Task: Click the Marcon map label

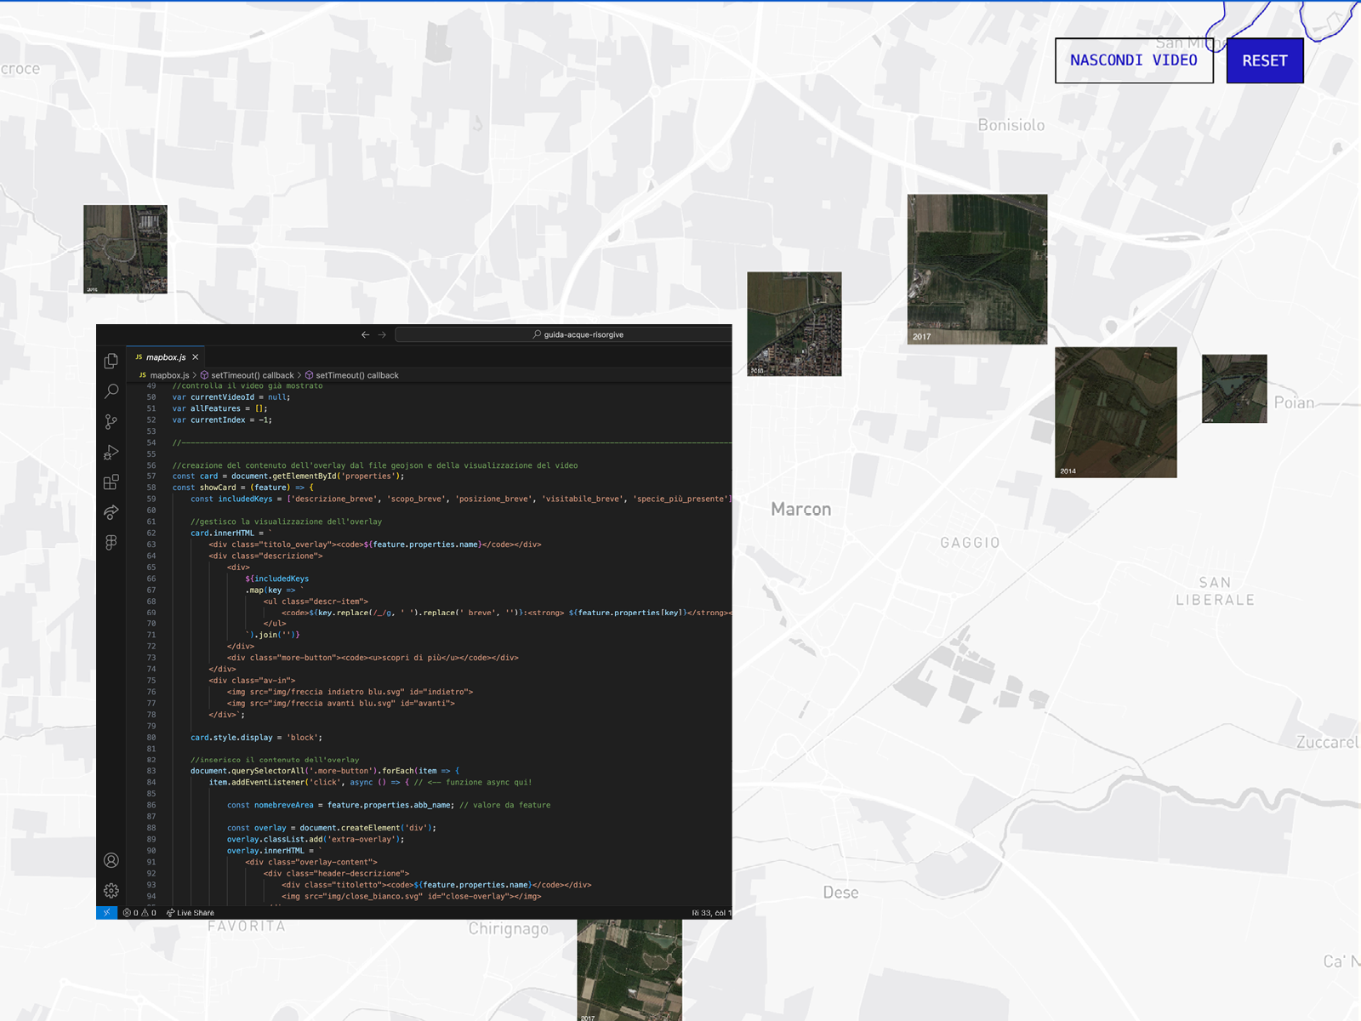Action: click(x=801, y=509)
